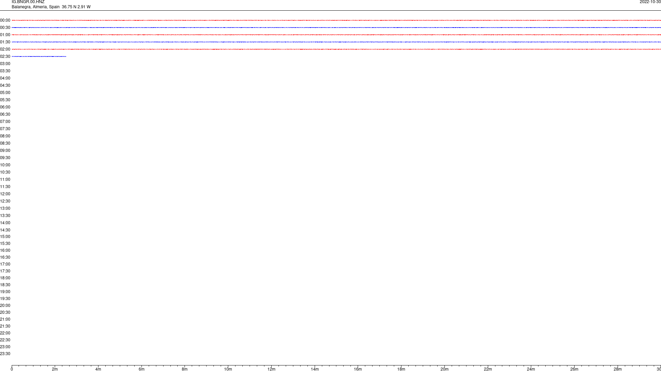Click the 13:30 time row label
The image size is (661, 372).
click(5, 216)
